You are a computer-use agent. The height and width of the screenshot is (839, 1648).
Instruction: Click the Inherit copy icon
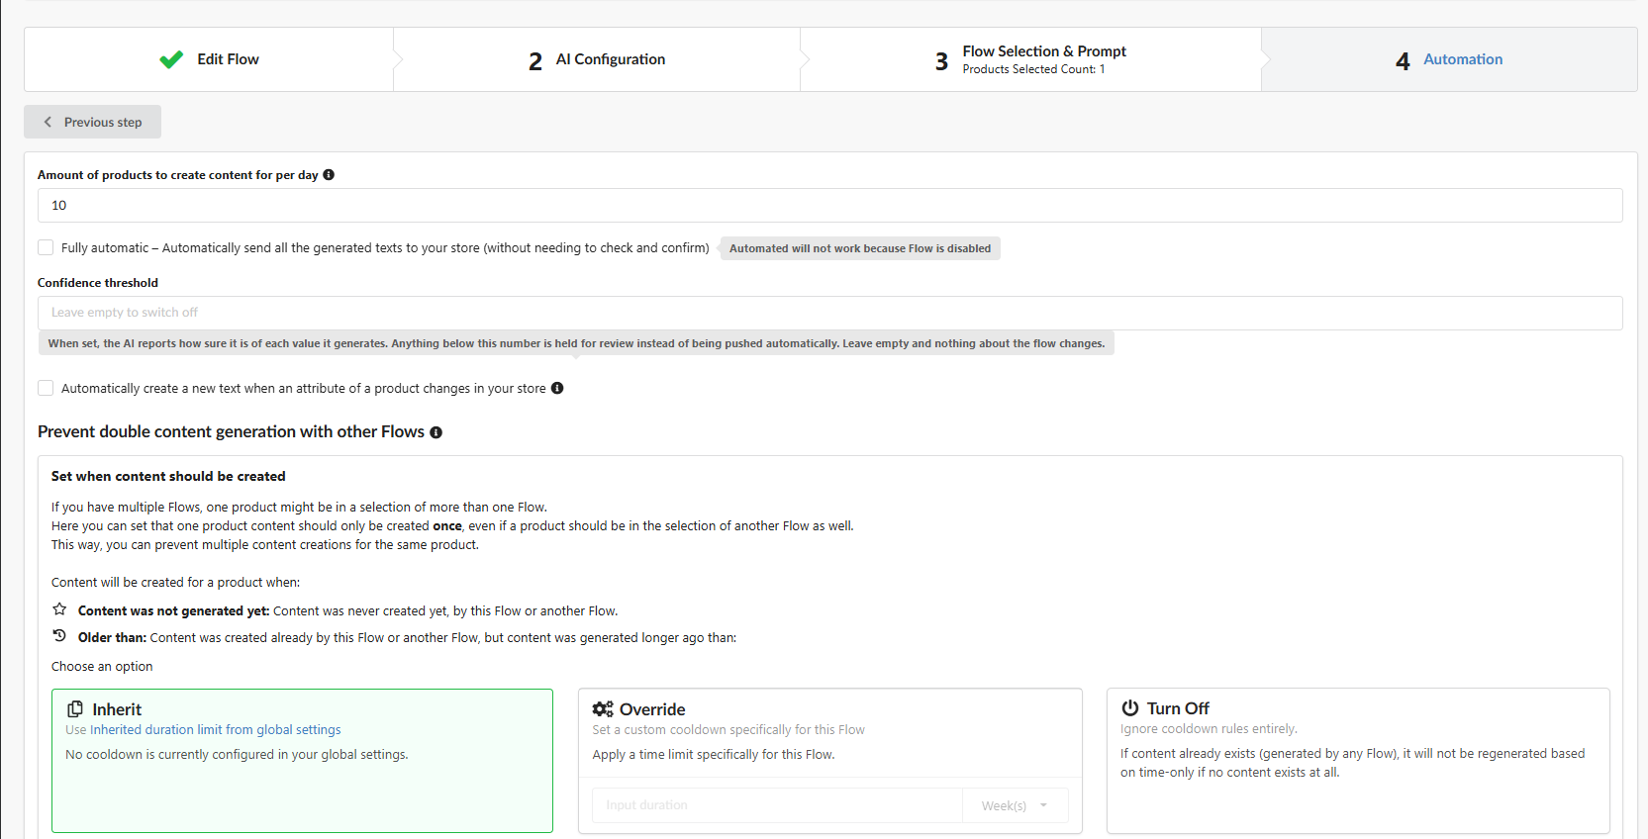click(x=75, y=709)
